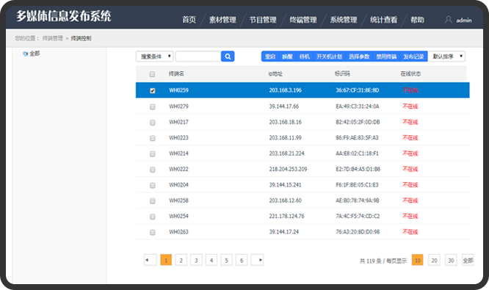Image resolution: width=489 pixels, height=290 pixels.
Task: Open the 系统管理 menu
Action: pyautogui.click(x=344, y=20)
